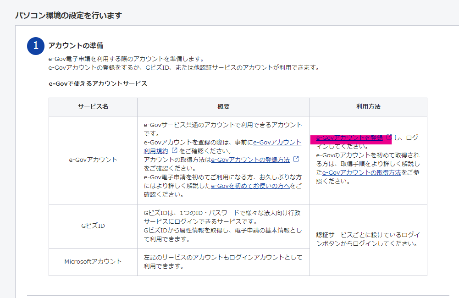This screenshot has height=298, width=459.
Task: Click the e-Govで使えるアカウントサービス subheading
Action: point(98,84)
